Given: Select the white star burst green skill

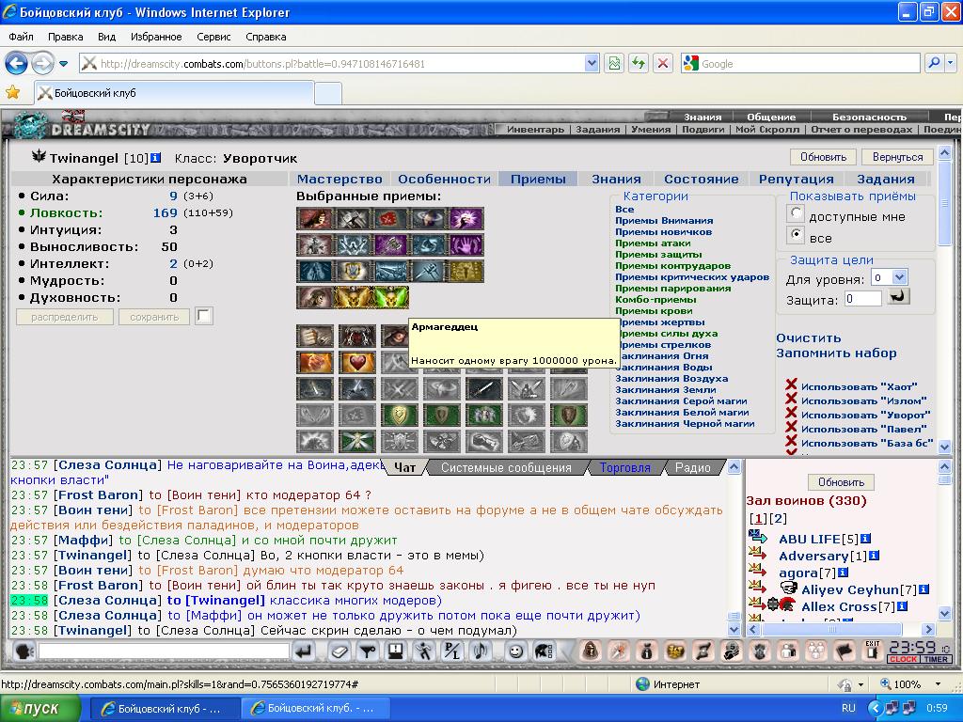Looking at the screenshot, I should 356,442.
